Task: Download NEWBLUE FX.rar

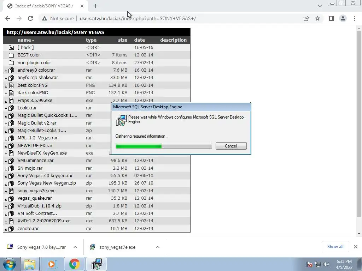Action: click(x=35, y=146)
